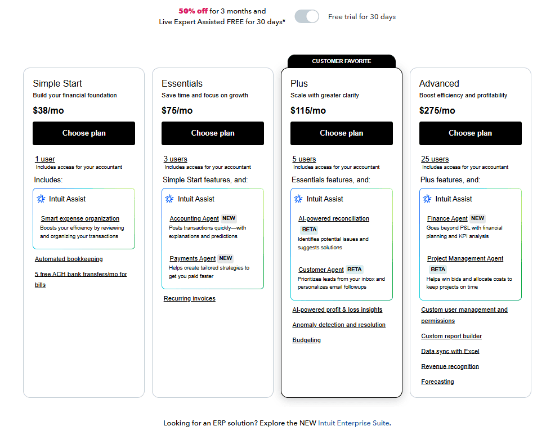Click the Intuit Assist icon in Plus card

click(298, 198)
